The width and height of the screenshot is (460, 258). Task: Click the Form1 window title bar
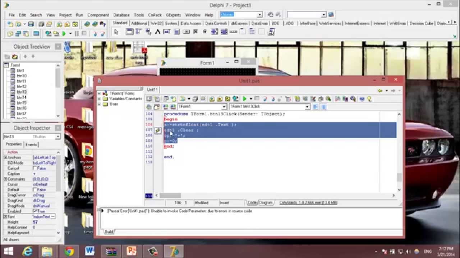click(207, 63)
